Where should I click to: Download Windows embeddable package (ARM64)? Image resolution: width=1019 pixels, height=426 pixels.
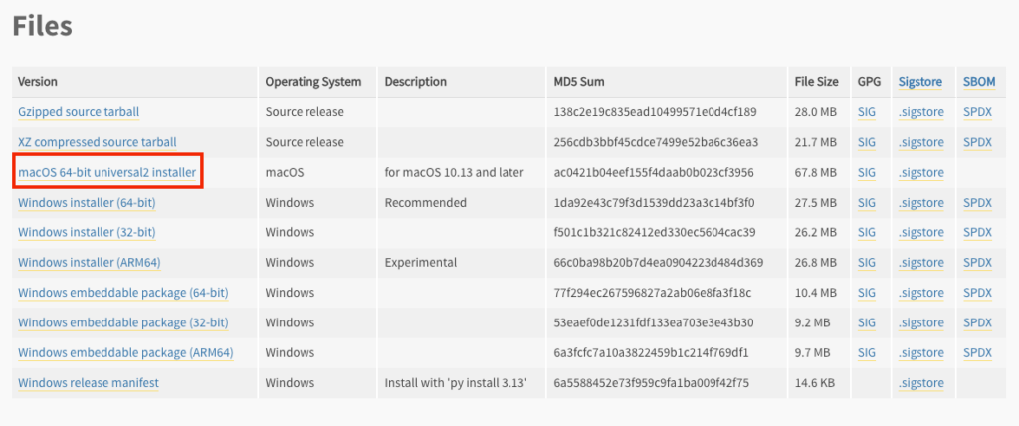click(x=125, y=352)
